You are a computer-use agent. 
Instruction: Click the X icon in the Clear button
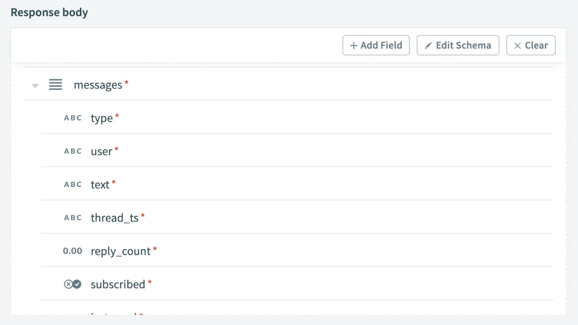[x=518, y=46]
